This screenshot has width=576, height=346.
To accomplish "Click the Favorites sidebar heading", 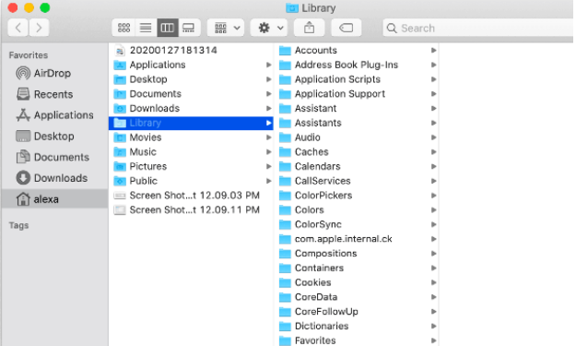I will (29, 55).
